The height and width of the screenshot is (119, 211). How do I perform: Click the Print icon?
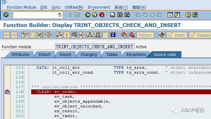[x=113, y=15]
